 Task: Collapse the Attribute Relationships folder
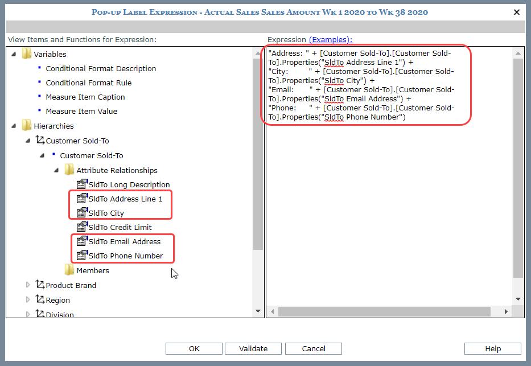pos(56,170)
